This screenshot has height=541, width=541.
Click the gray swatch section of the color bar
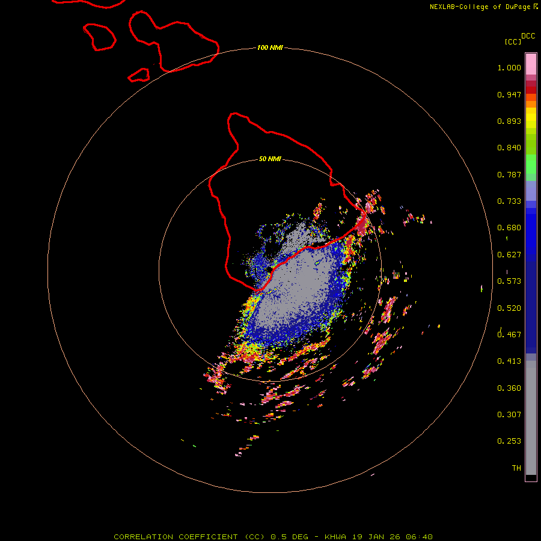pyautogui.click(x=531, y=418)
